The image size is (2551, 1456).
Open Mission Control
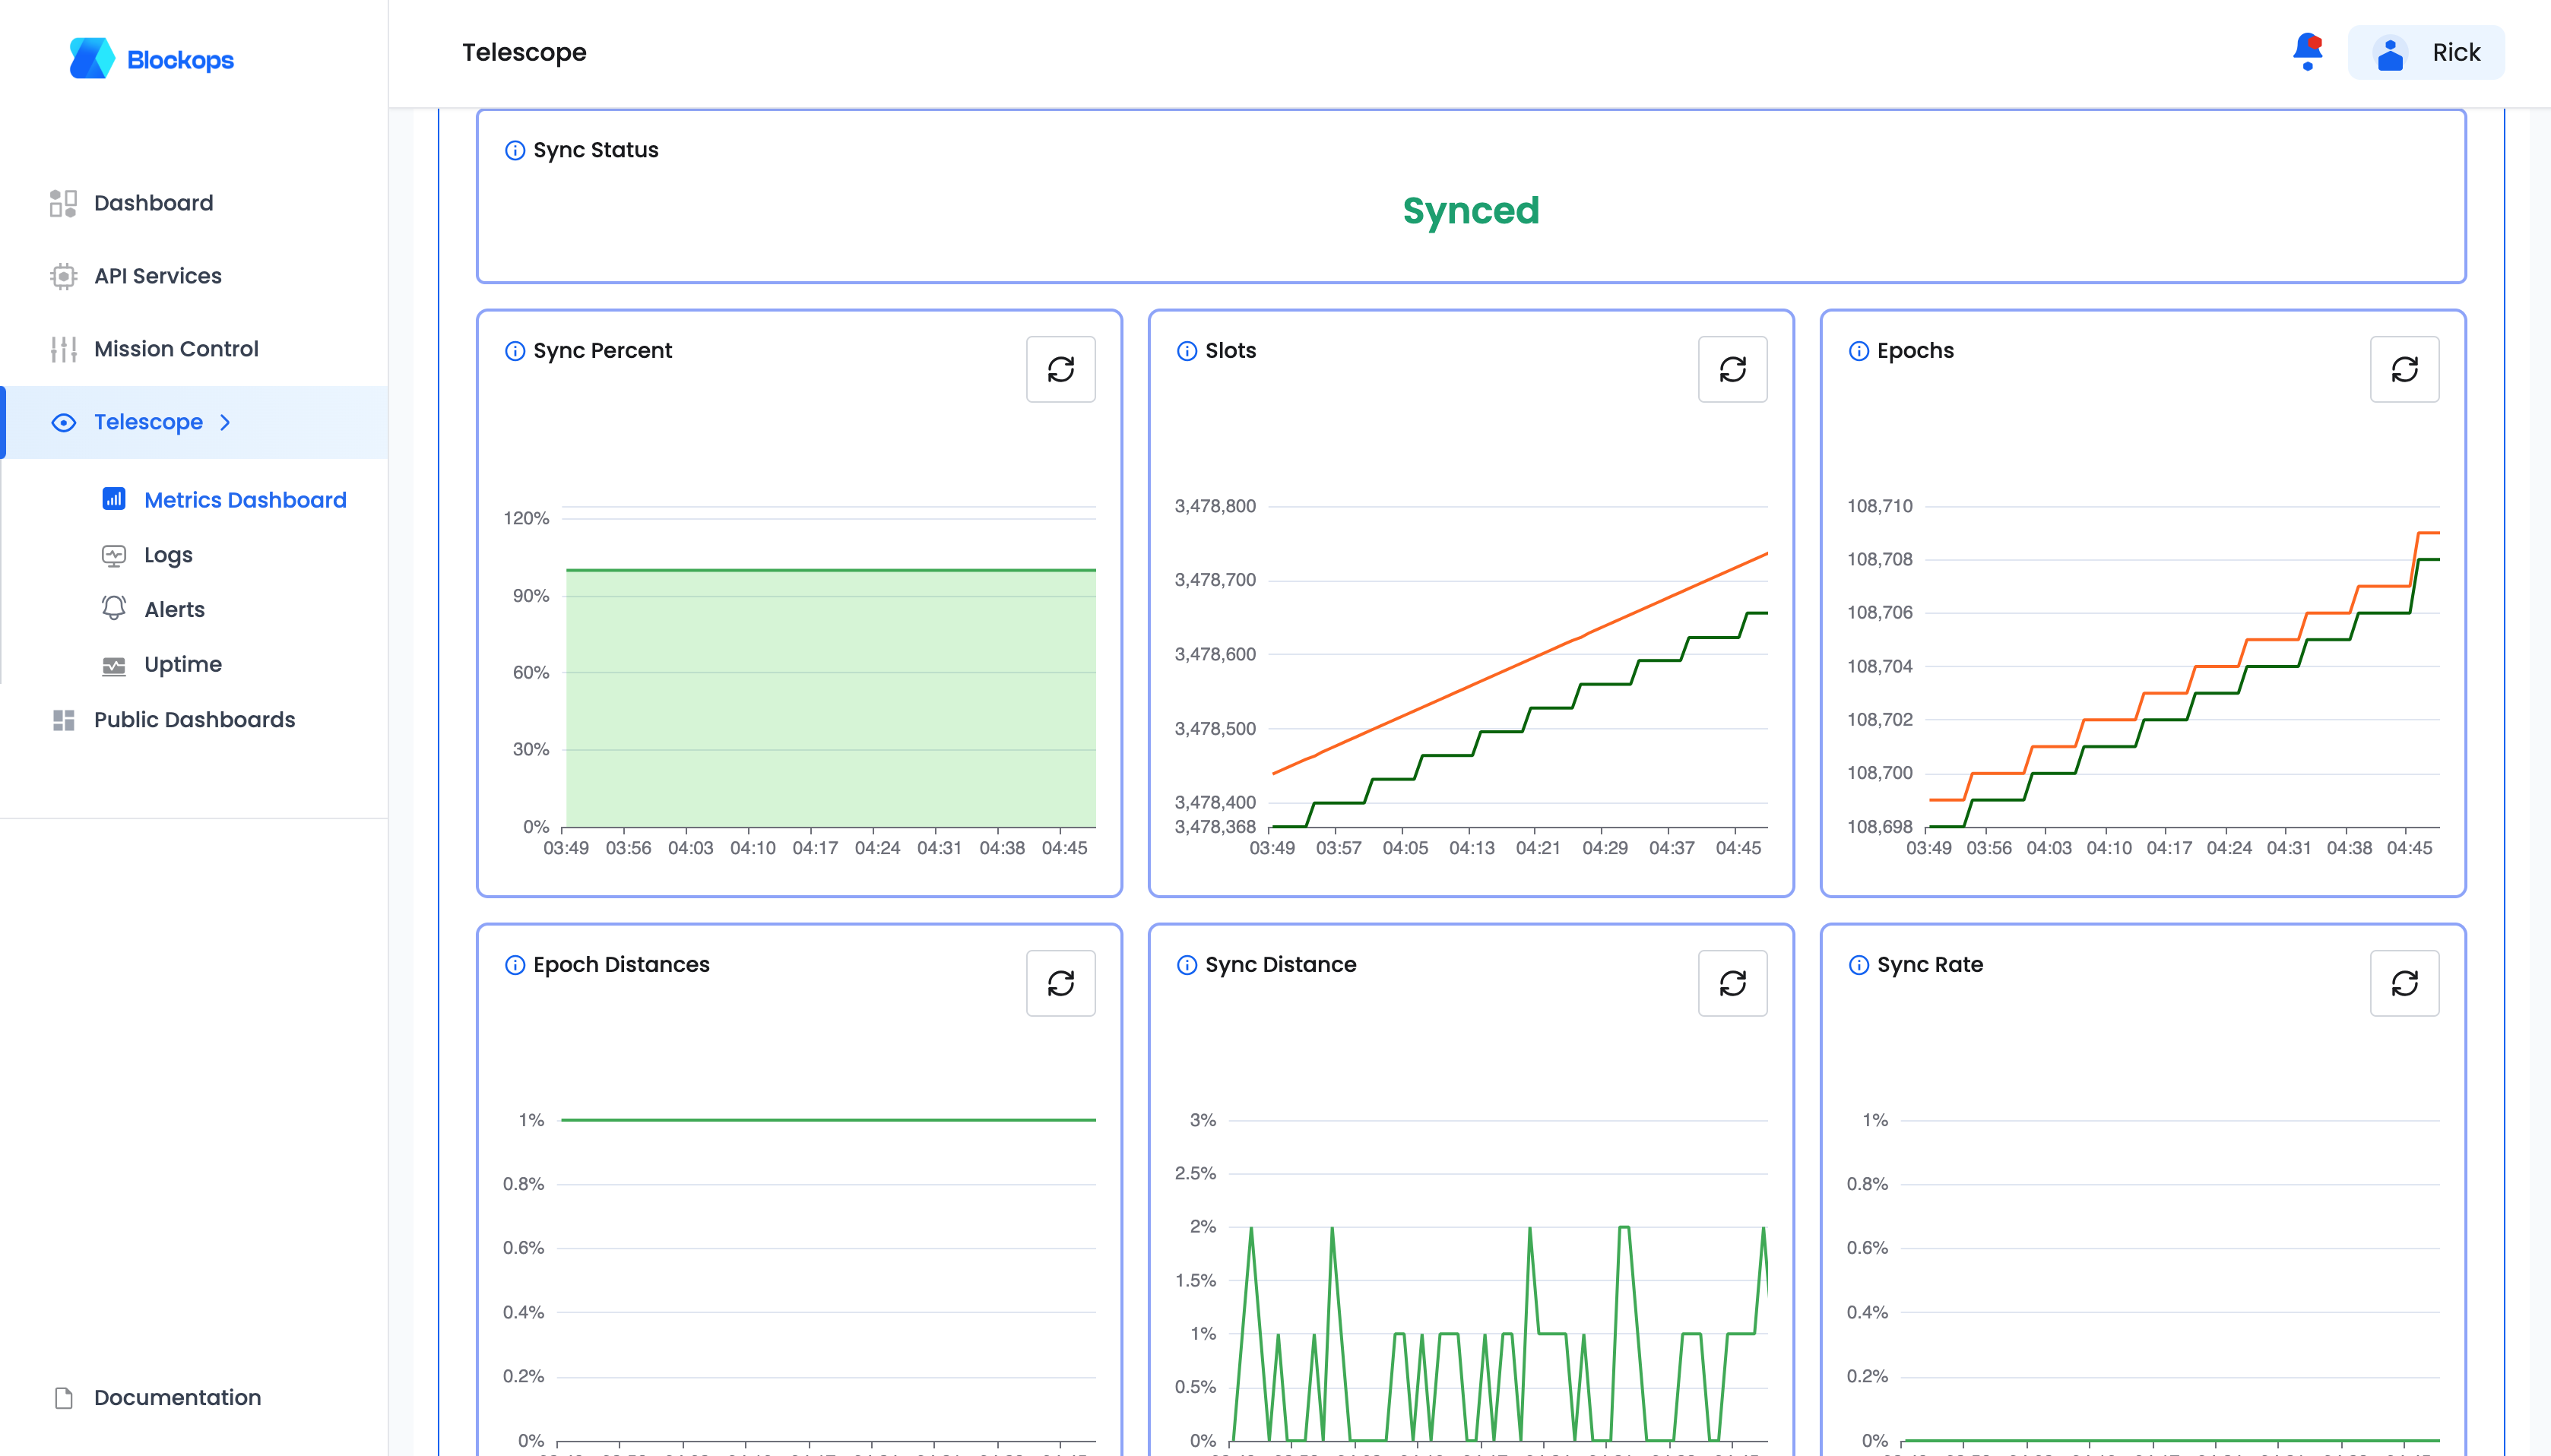pos(176,349)
